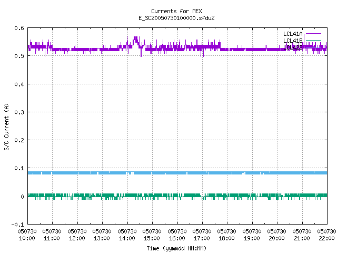Click the LCL41A legend label
337x253 pixels.
[x=293, y=34]
